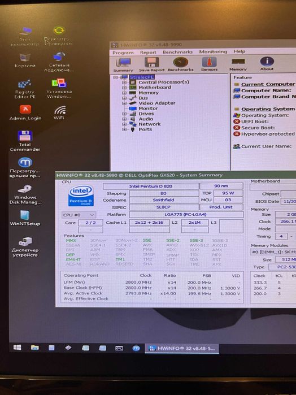The image size is (296, 395).
Task: Click the 90 nm process value
Action: tap(221, 186)
